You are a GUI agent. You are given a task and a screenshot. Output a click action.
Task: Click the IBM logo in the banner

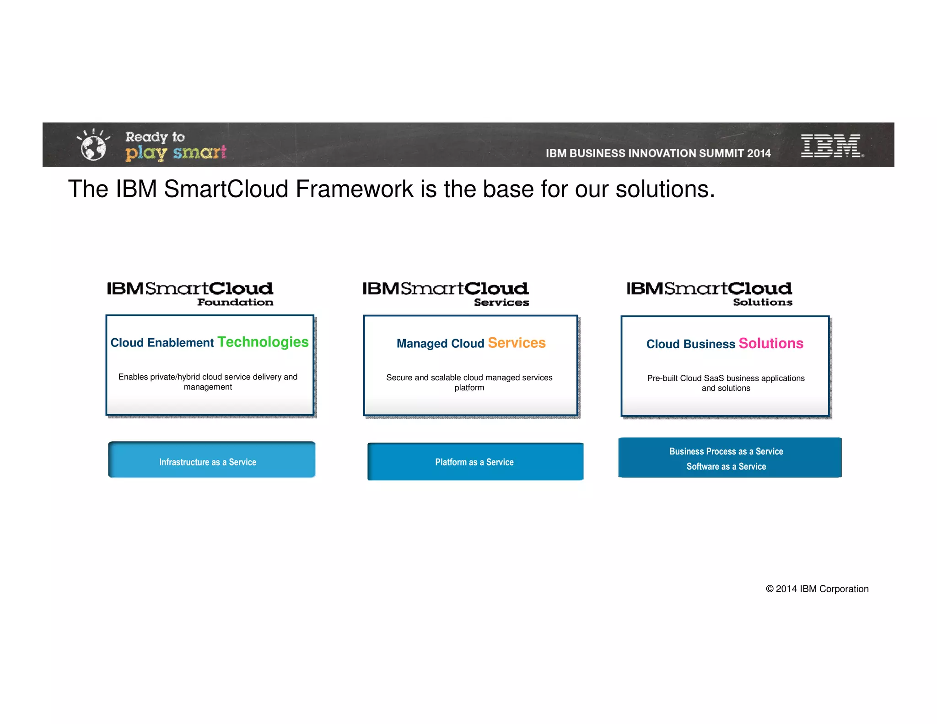tap(832, 146)
